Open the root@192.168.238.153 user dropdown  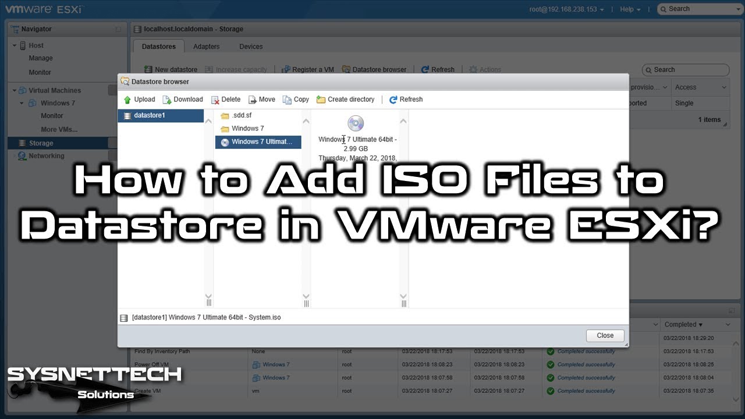pos(566,9)
